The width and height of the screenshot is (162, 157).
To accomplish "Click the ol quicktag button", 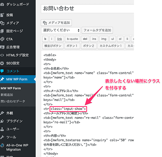I will (120, 39).
